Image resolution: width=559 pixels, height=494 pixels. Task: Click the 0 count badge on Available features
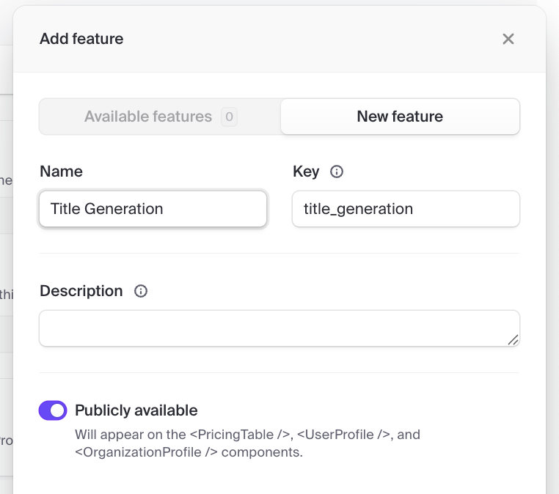coord(229,117)
